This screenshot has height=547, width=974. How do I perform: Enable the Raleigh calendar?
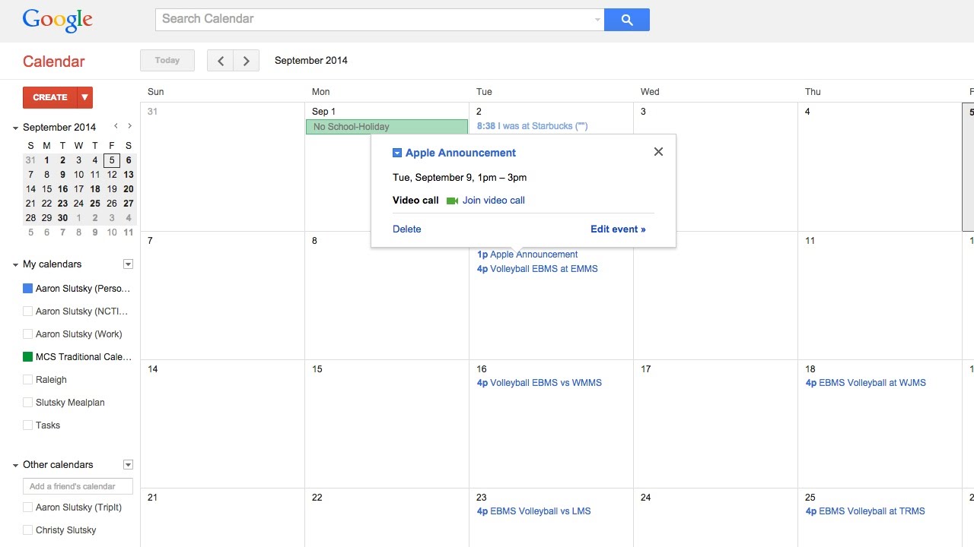point(27,380)
